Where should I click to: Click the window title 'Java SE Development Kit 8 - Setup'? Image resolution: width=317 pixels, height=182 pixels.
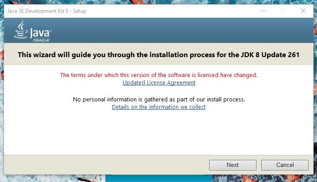[x=46, y=11]
